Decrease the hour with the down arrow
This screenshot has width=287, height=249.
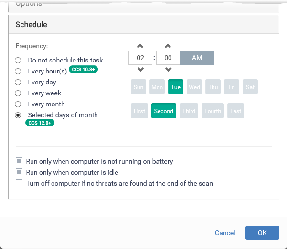point(140,70)
